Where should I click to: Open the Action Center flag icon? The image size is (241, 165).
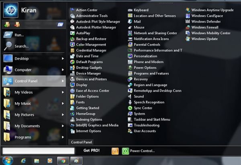pyautogui.click(x=72, y=10)
